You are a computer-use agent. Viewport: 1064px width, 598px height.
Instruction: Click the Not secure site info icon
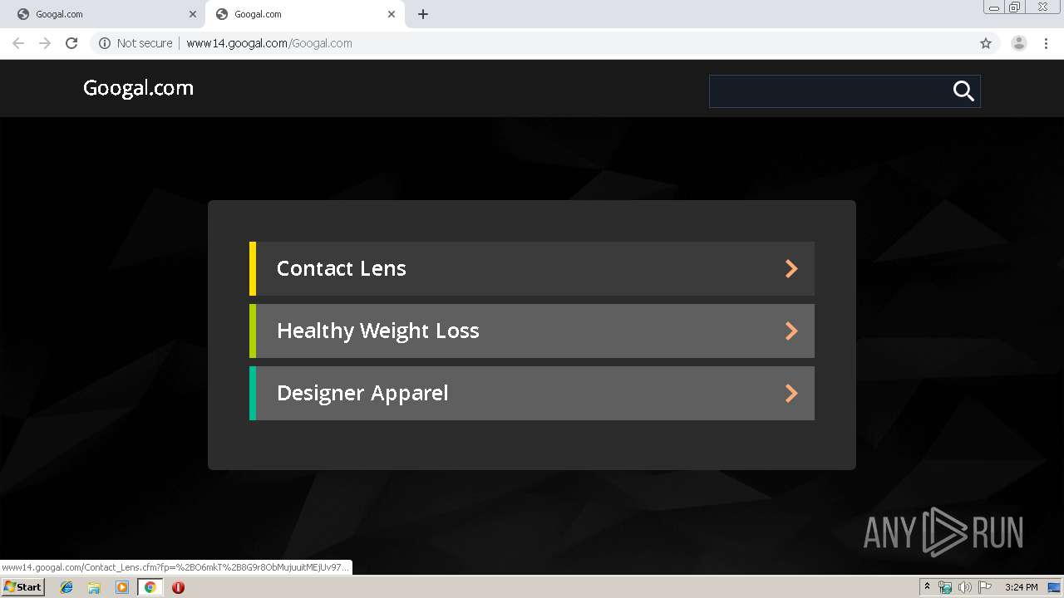pos(105,43)
